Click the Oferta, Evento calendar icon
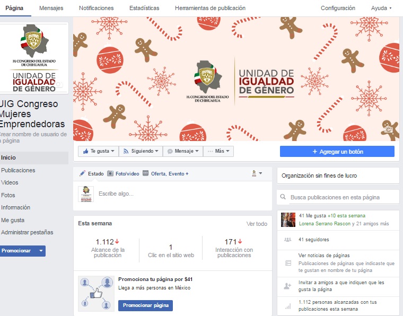The width and height of the screenshot is (403, 316). click(x=145, y=173)
